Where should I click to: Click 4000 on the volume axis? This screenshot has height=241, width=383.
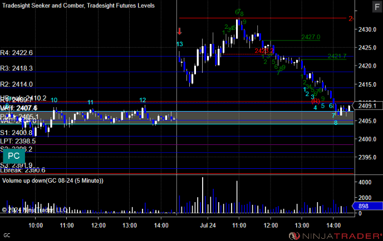tap(365, 182)
